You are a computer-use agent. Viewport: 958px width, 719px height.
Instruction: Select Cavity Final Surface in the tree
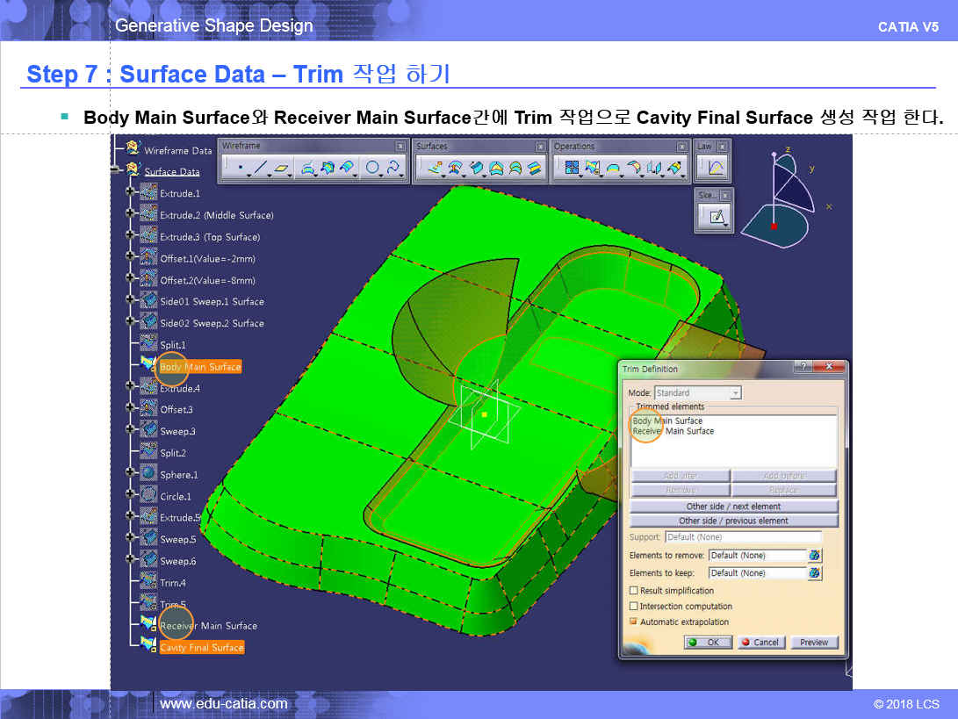click(201, 647)
